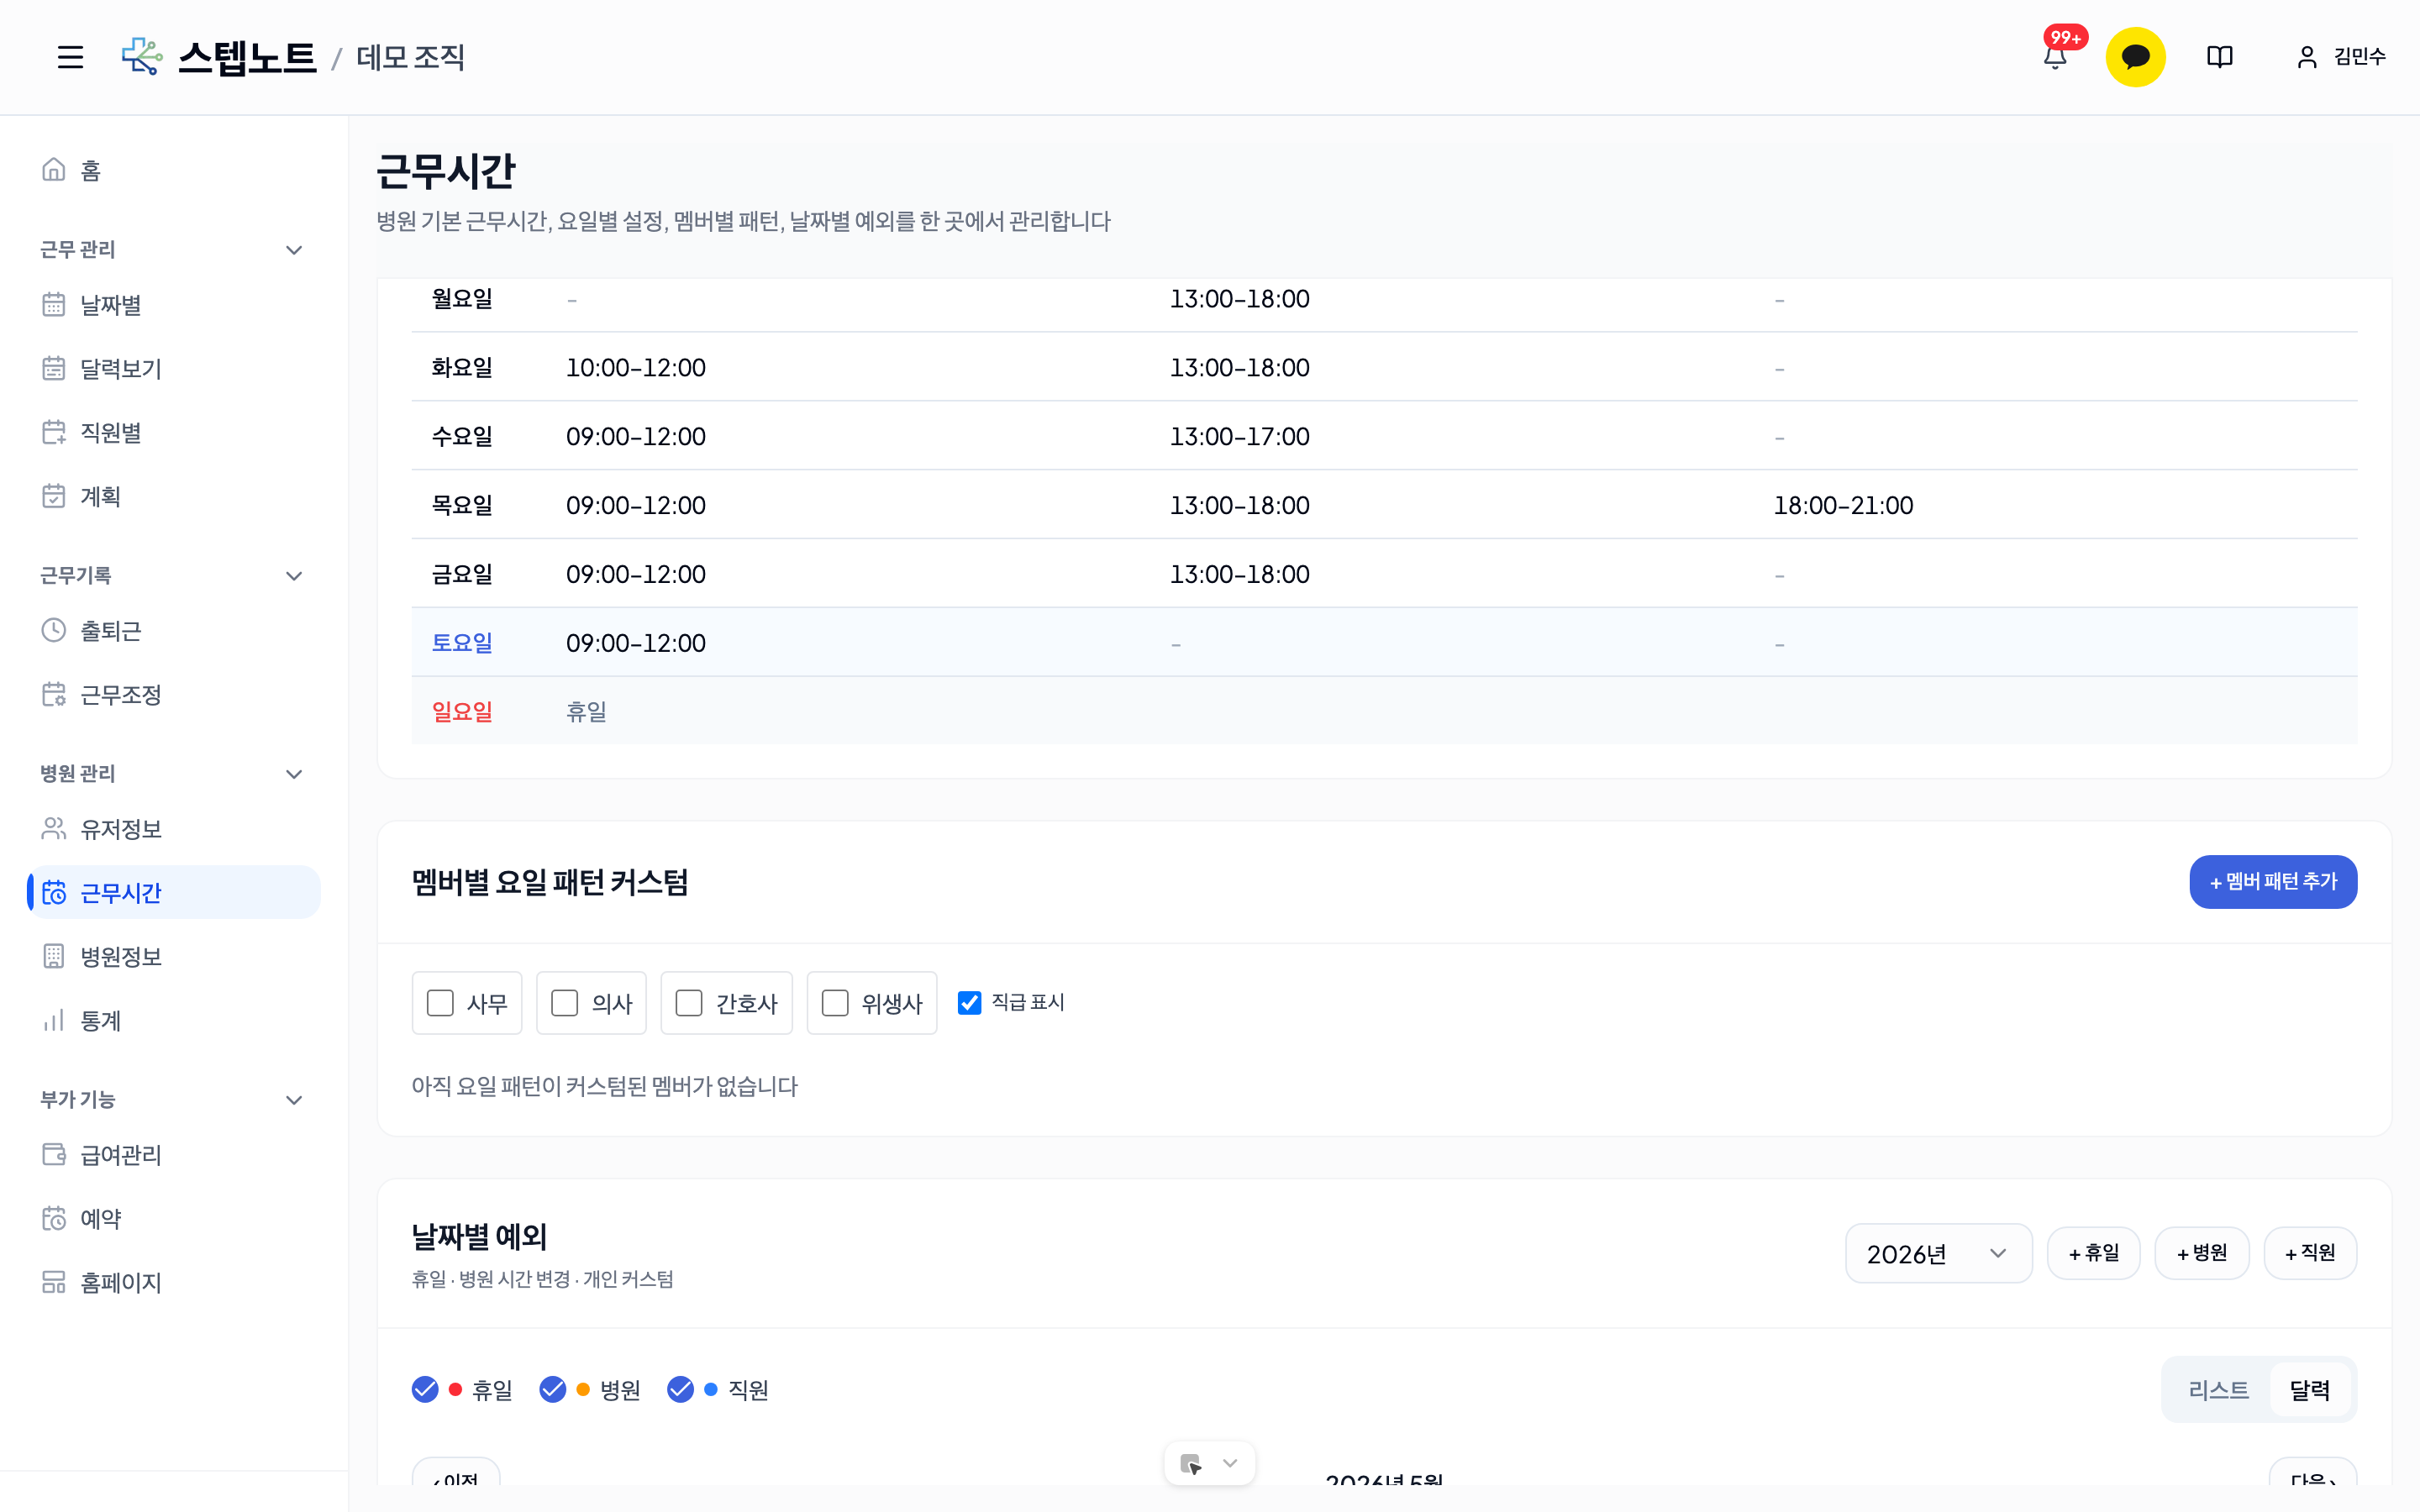Screen dimensions: 2420x1512
Task: Toggle the 직원 filter checkmark
Action: (x=681, y=1389)
